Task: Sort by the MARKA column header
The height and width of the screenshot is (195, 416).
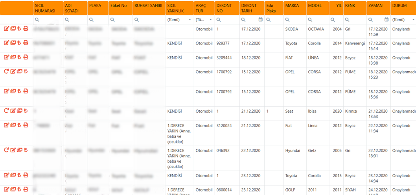Action: [x=292, y=6]
